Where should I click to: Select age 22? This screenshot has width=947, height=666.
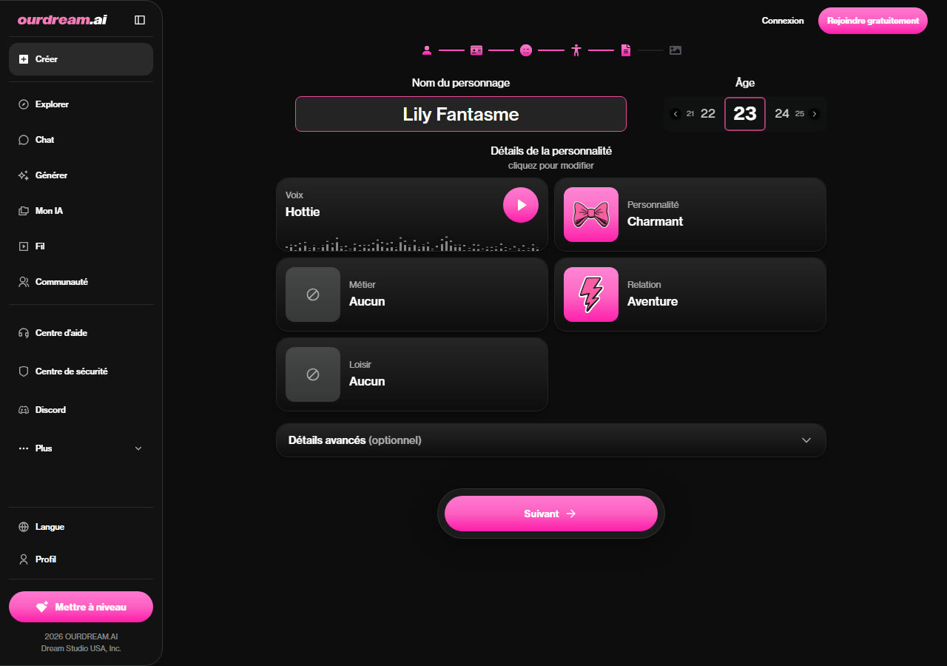click(708, 114)
